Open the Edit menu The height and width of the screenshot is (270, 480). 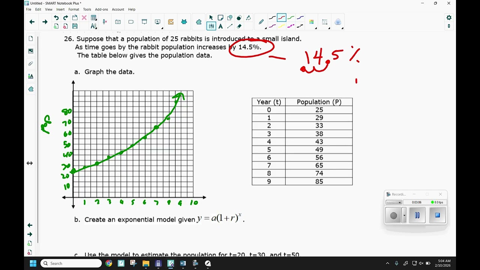(x=38, y=9)
